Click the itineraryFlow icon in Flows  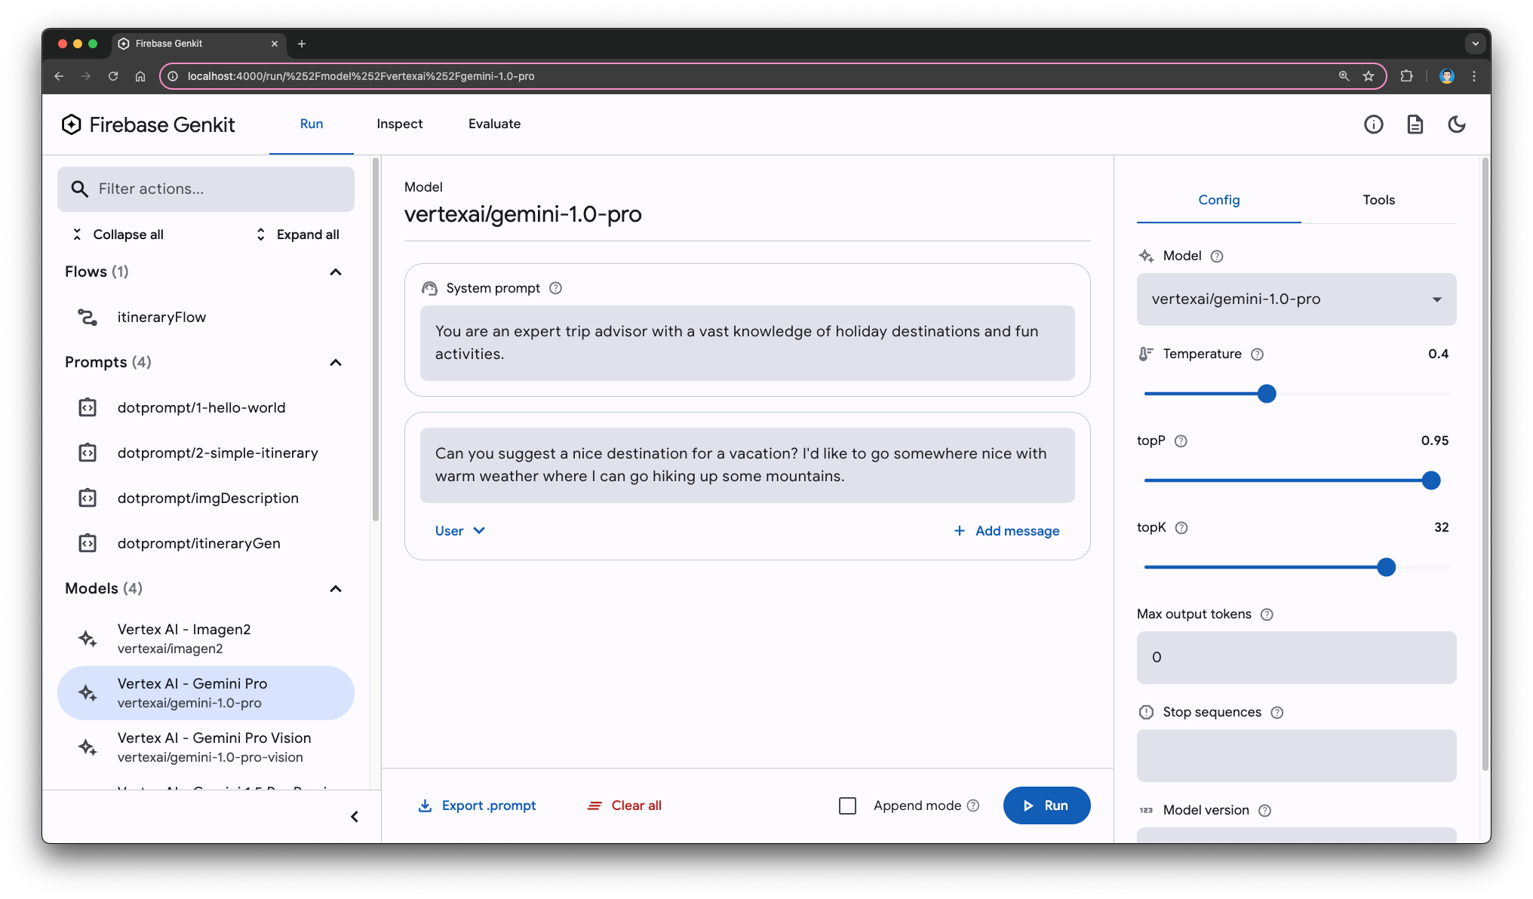click(89, 317)
